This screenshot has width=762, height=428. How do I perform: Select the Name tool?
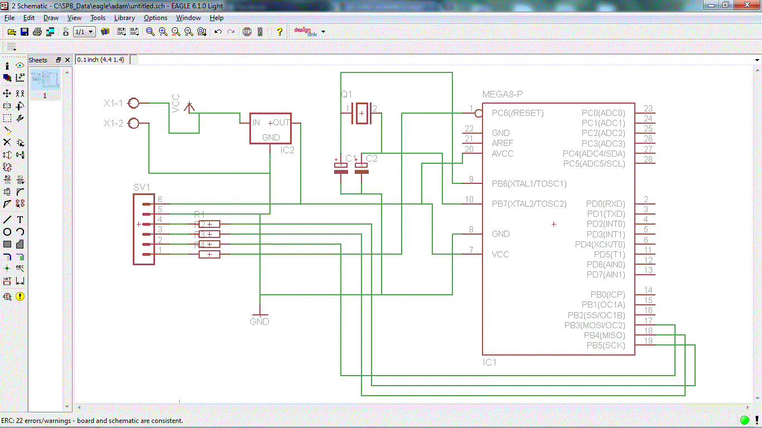[7, 179]
